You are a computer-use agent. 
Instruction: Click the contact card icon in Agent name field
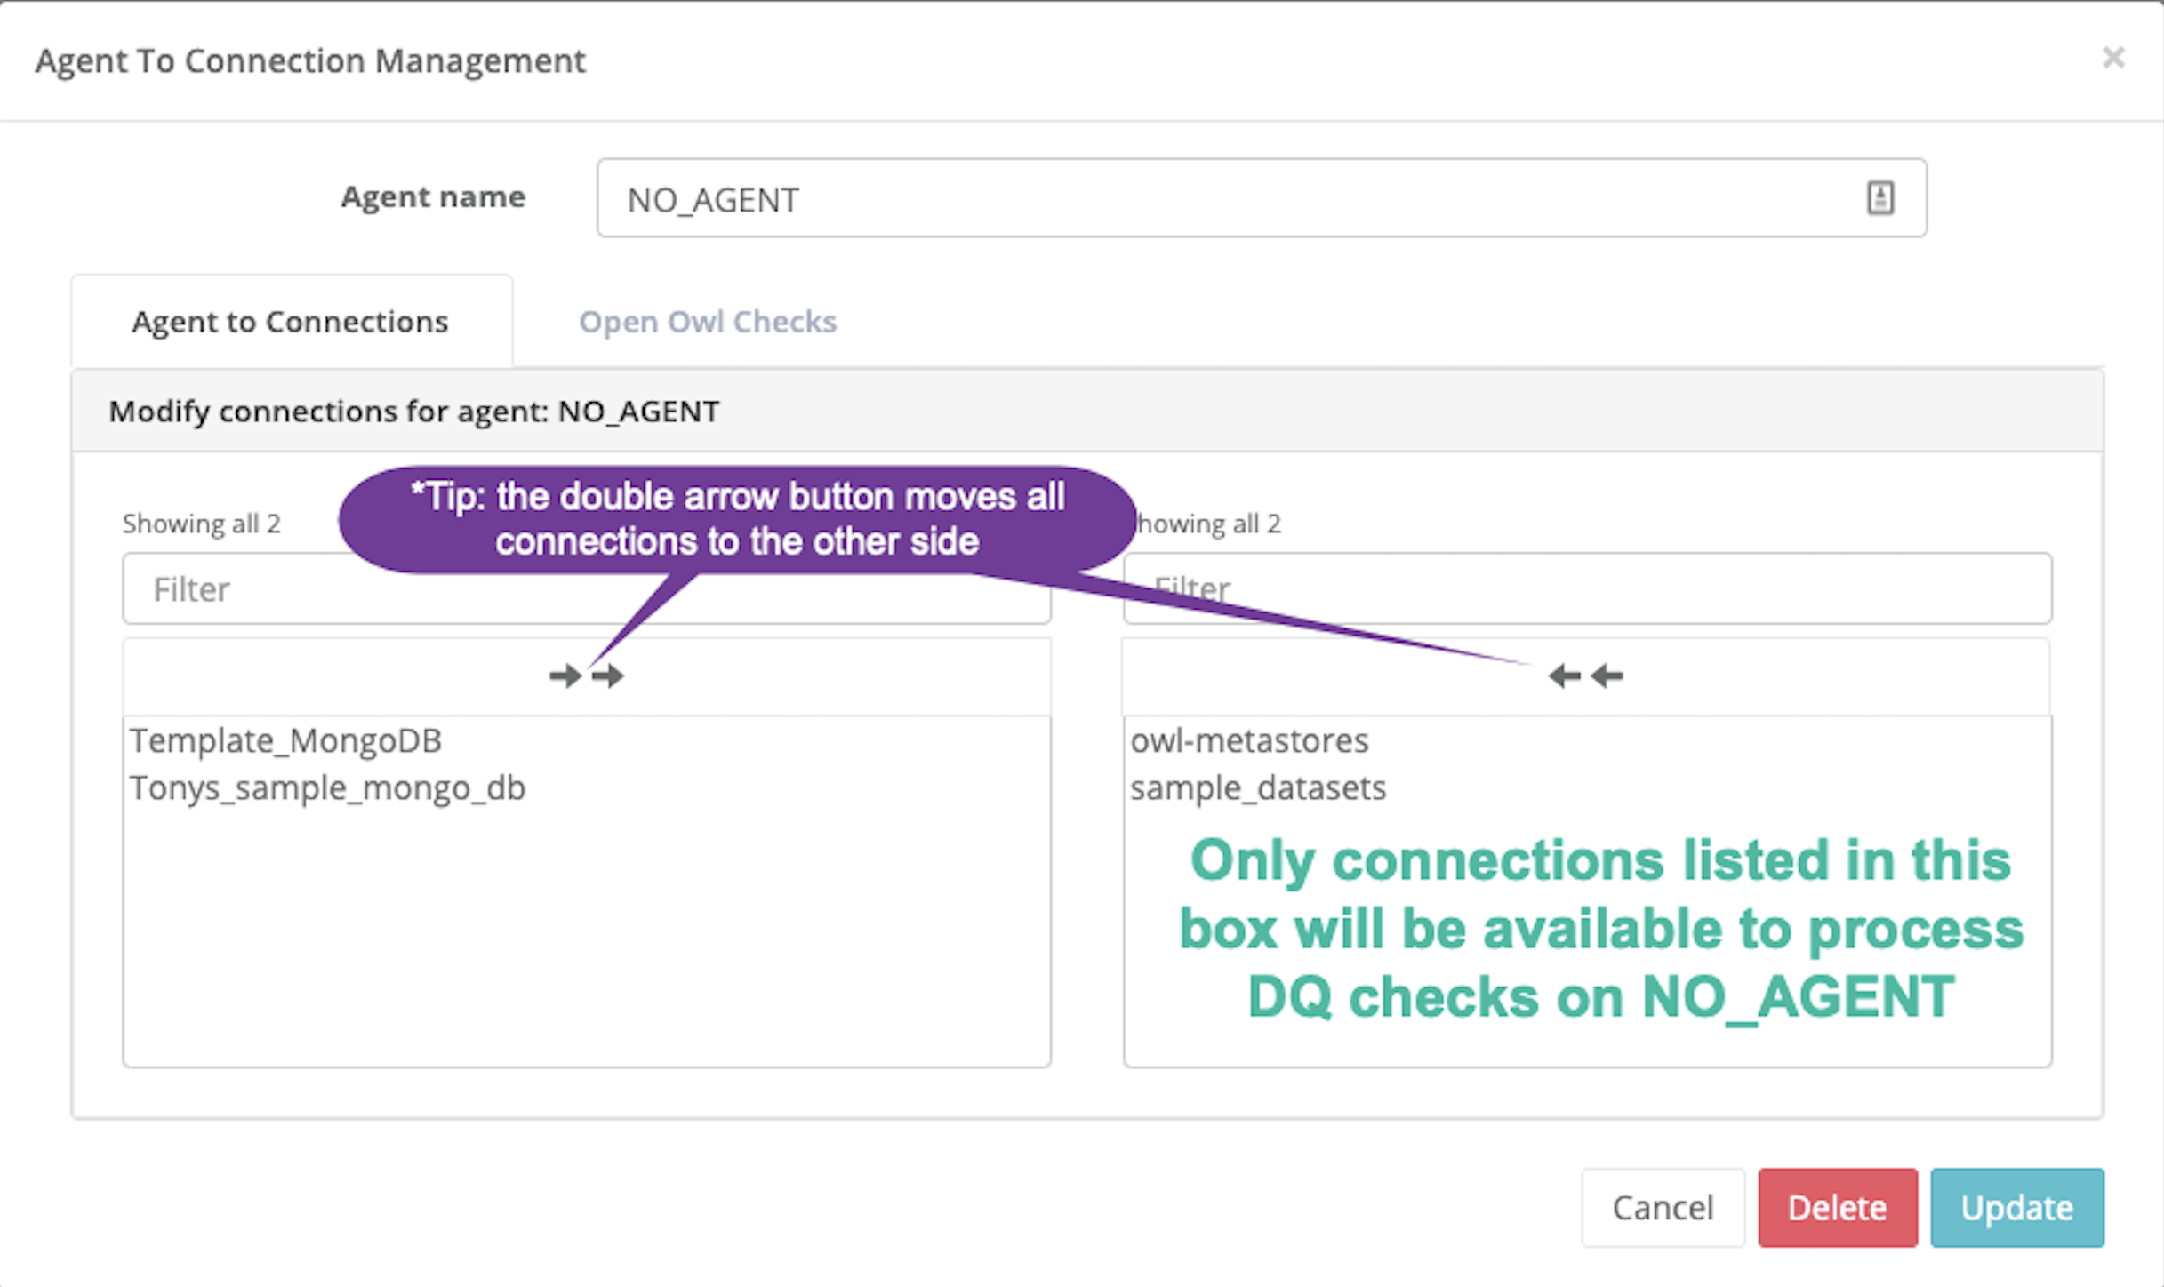click(1879, 197)
